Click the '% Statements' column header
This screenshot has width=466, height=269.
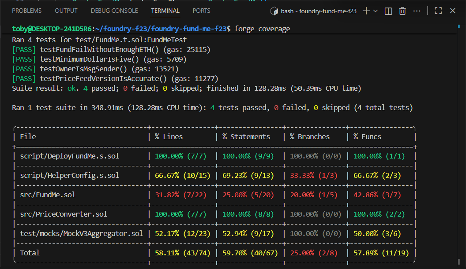pos(246,137)
